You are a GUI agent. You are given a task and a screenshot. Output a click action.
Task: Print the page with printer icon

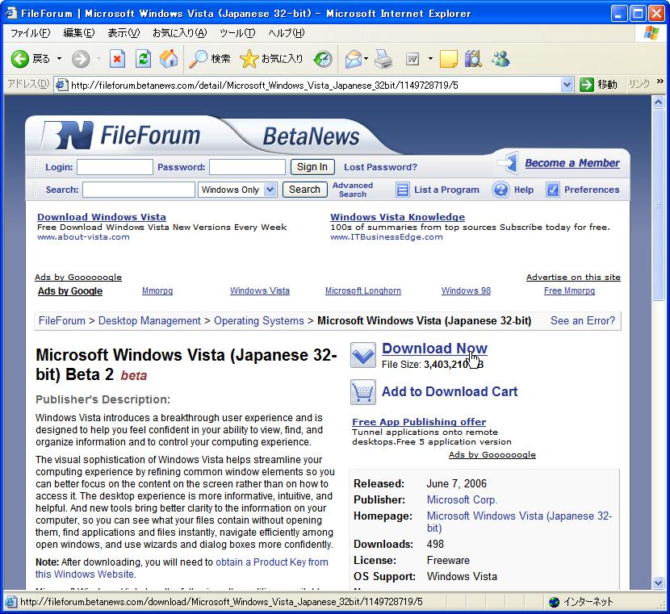coord(383,59)
